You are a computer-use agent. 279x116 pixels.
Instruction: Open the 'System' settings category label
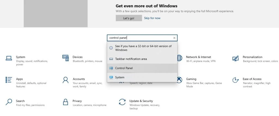point(20,57)
